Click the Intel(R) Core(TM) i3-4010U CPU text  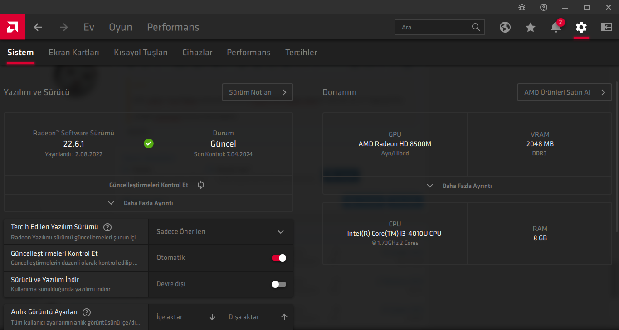point(394,234)
